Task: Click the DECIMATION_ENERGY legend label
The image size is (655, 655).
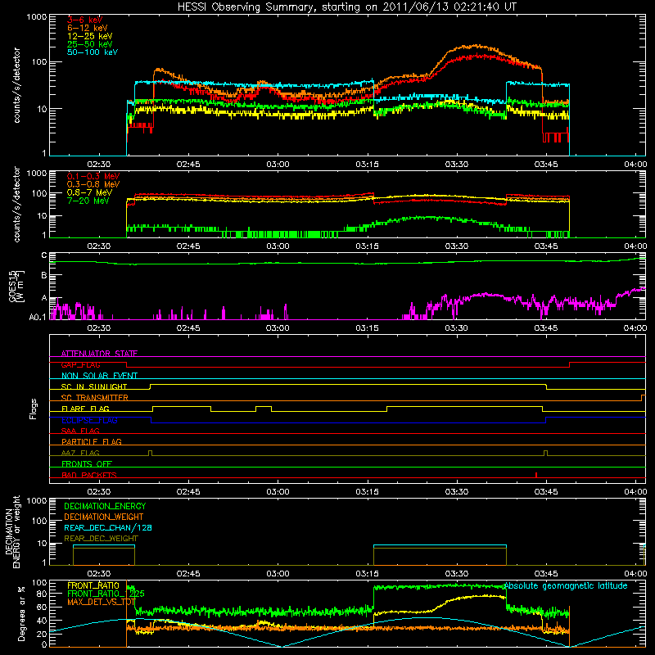Action: [x=105, y=506]
